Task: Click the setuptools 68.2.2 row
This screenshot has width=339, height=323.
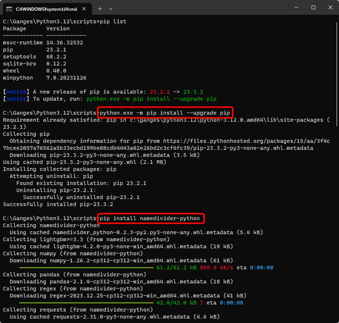Action: pyautogui.click(x=34, y=57)
